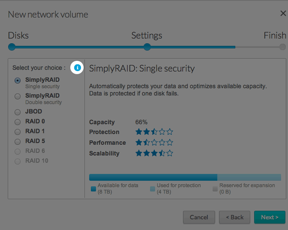Pick the RAID 0 option
Viewport: 288px width, 230px height.
[18, 122]
